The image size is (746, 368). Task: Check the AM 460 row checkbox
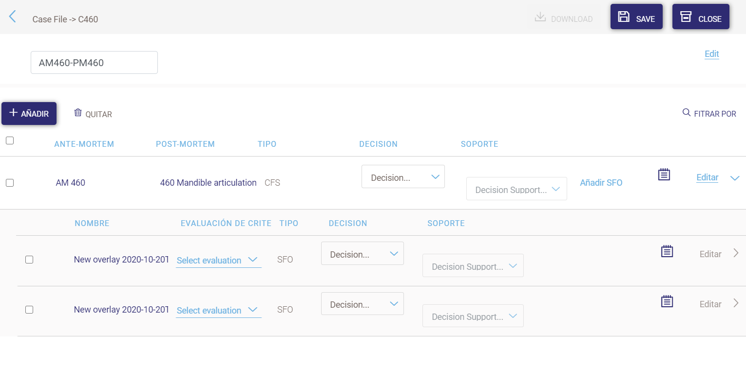10,183
